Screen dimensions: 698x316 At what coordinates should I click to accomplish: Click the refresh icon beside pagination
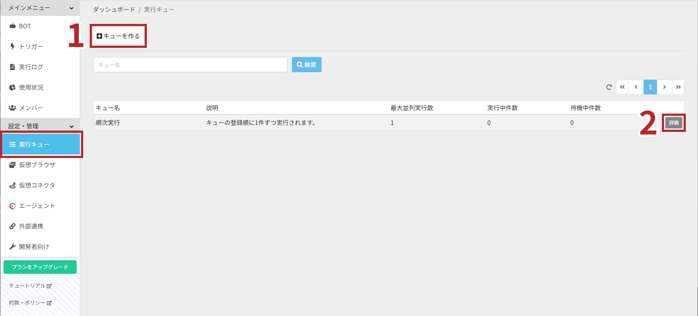point(609,87)
